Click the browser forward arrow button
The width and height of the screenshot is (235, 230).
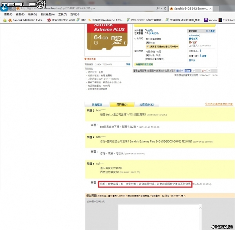pyautogui.click(x=11, y=8)
